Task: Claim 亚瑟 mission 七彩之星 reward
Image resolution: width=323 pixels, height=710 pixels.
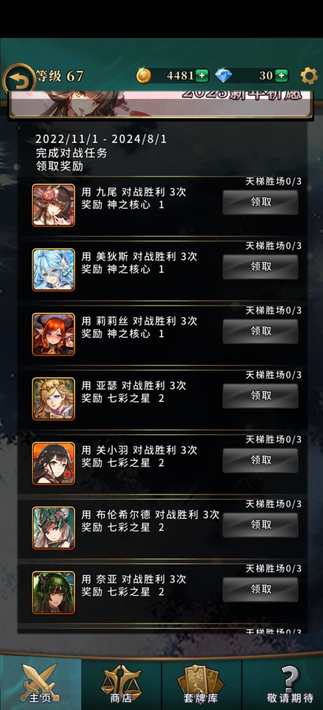Action: (x=261, y=396)
